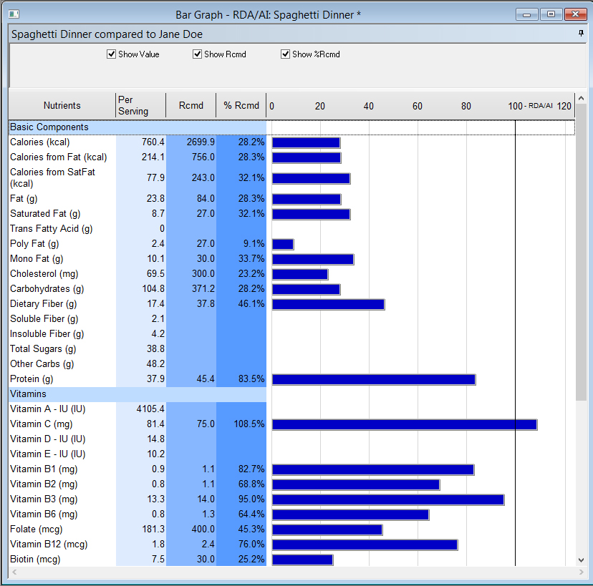
Task: Select the Insoluble Fiber (g) label
Action: pos(47,334)
